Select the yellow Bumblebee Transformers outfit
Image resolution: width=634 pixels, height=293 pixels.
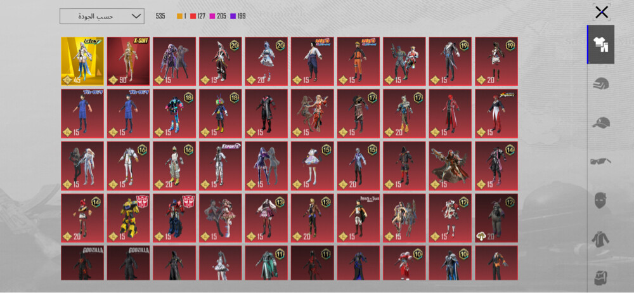click(x=128, y=218)
